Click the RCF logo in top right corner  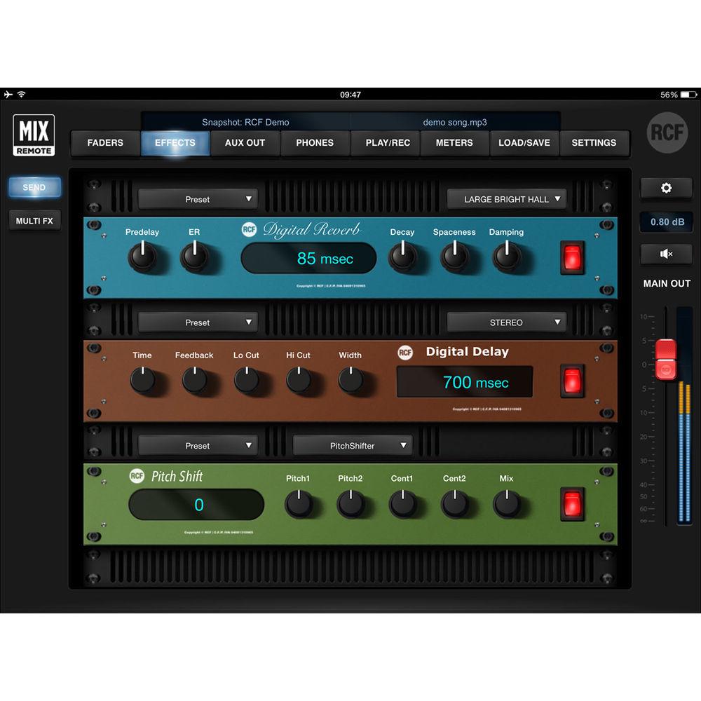(666, 133)
